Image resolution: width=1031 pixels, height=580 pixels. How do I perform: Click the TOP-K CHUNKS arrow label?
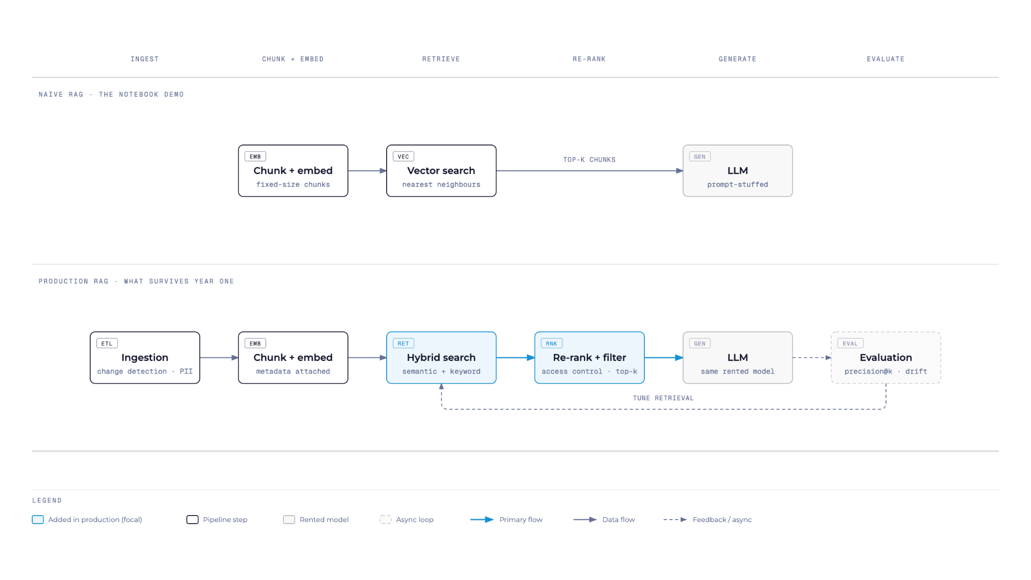coord(590,160)
